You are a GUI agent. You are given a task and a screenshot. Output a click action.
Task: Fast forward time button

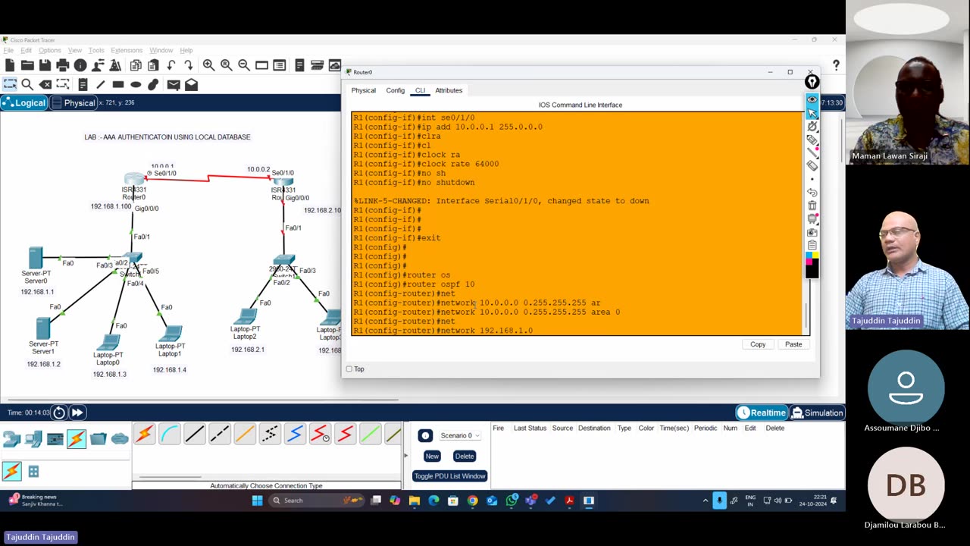77,413
